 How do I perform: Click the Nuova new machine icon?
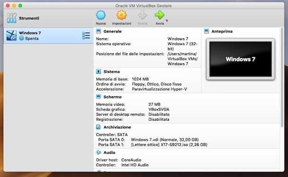click(101, 15)
